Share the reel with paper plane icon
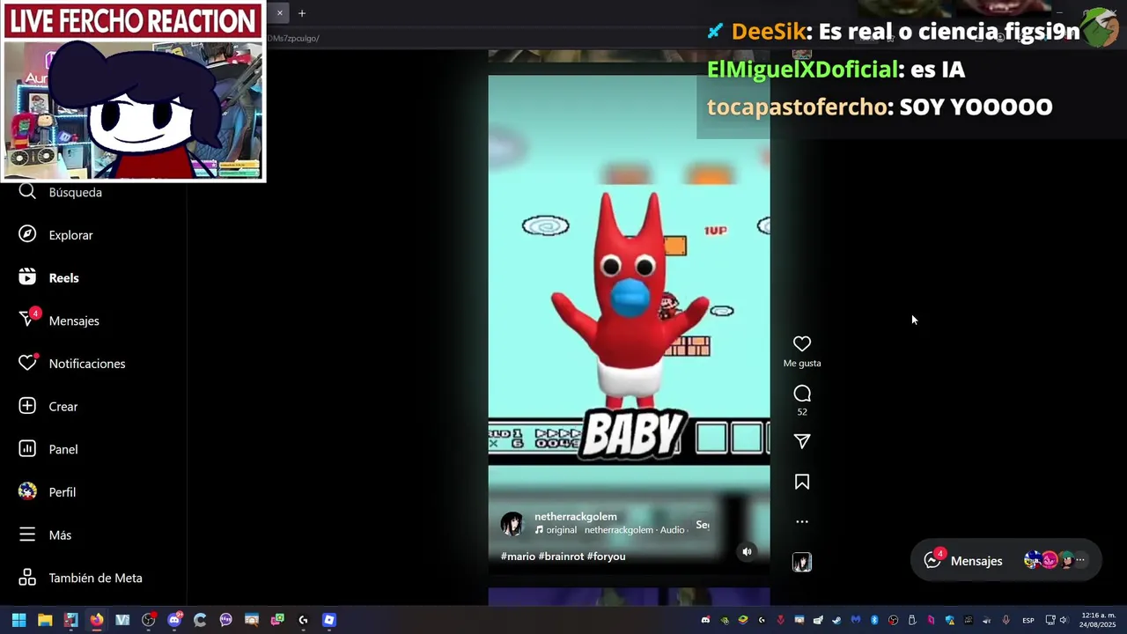This screenshot has height=634, width=1127. (802, 441)
